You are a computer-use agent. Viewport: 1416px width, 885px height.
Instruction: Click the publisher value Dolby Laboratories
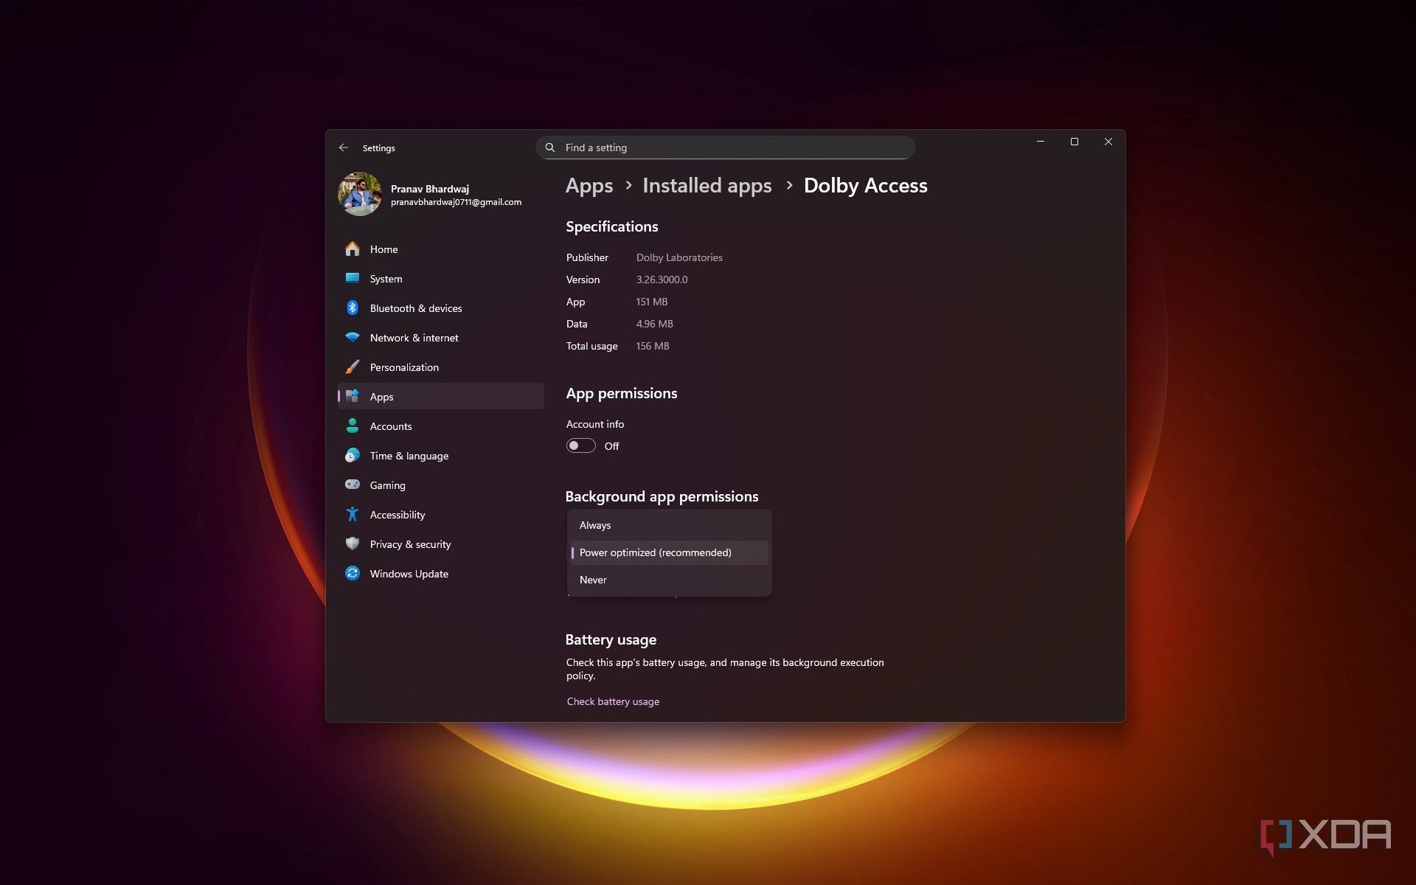click(x=679, y=257)
